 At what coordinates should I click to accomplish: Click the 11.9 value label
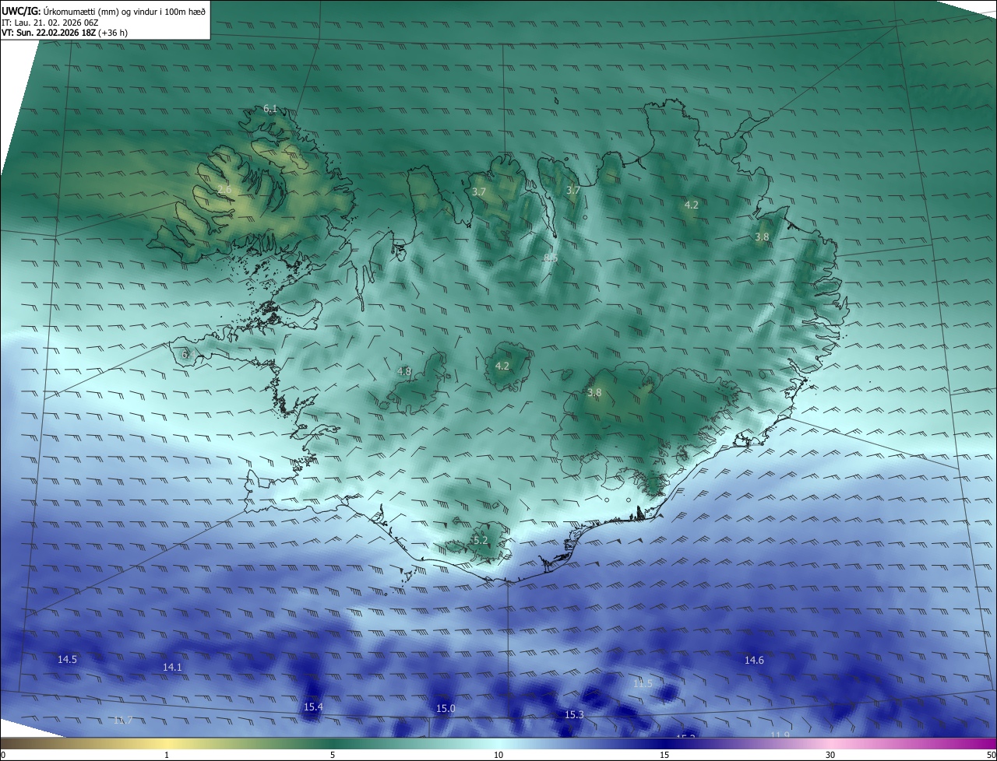780,735
